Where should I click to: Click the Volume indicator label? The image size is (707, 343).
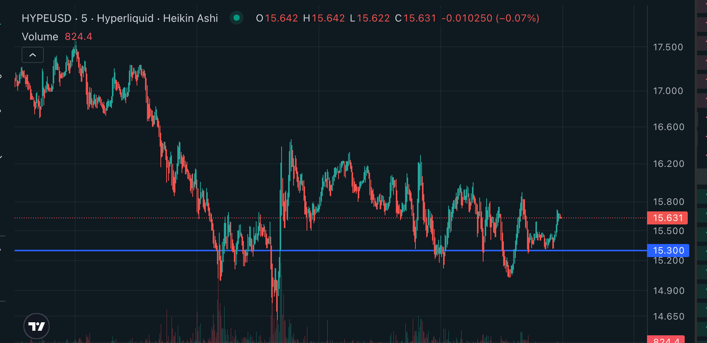coord(40,37)
